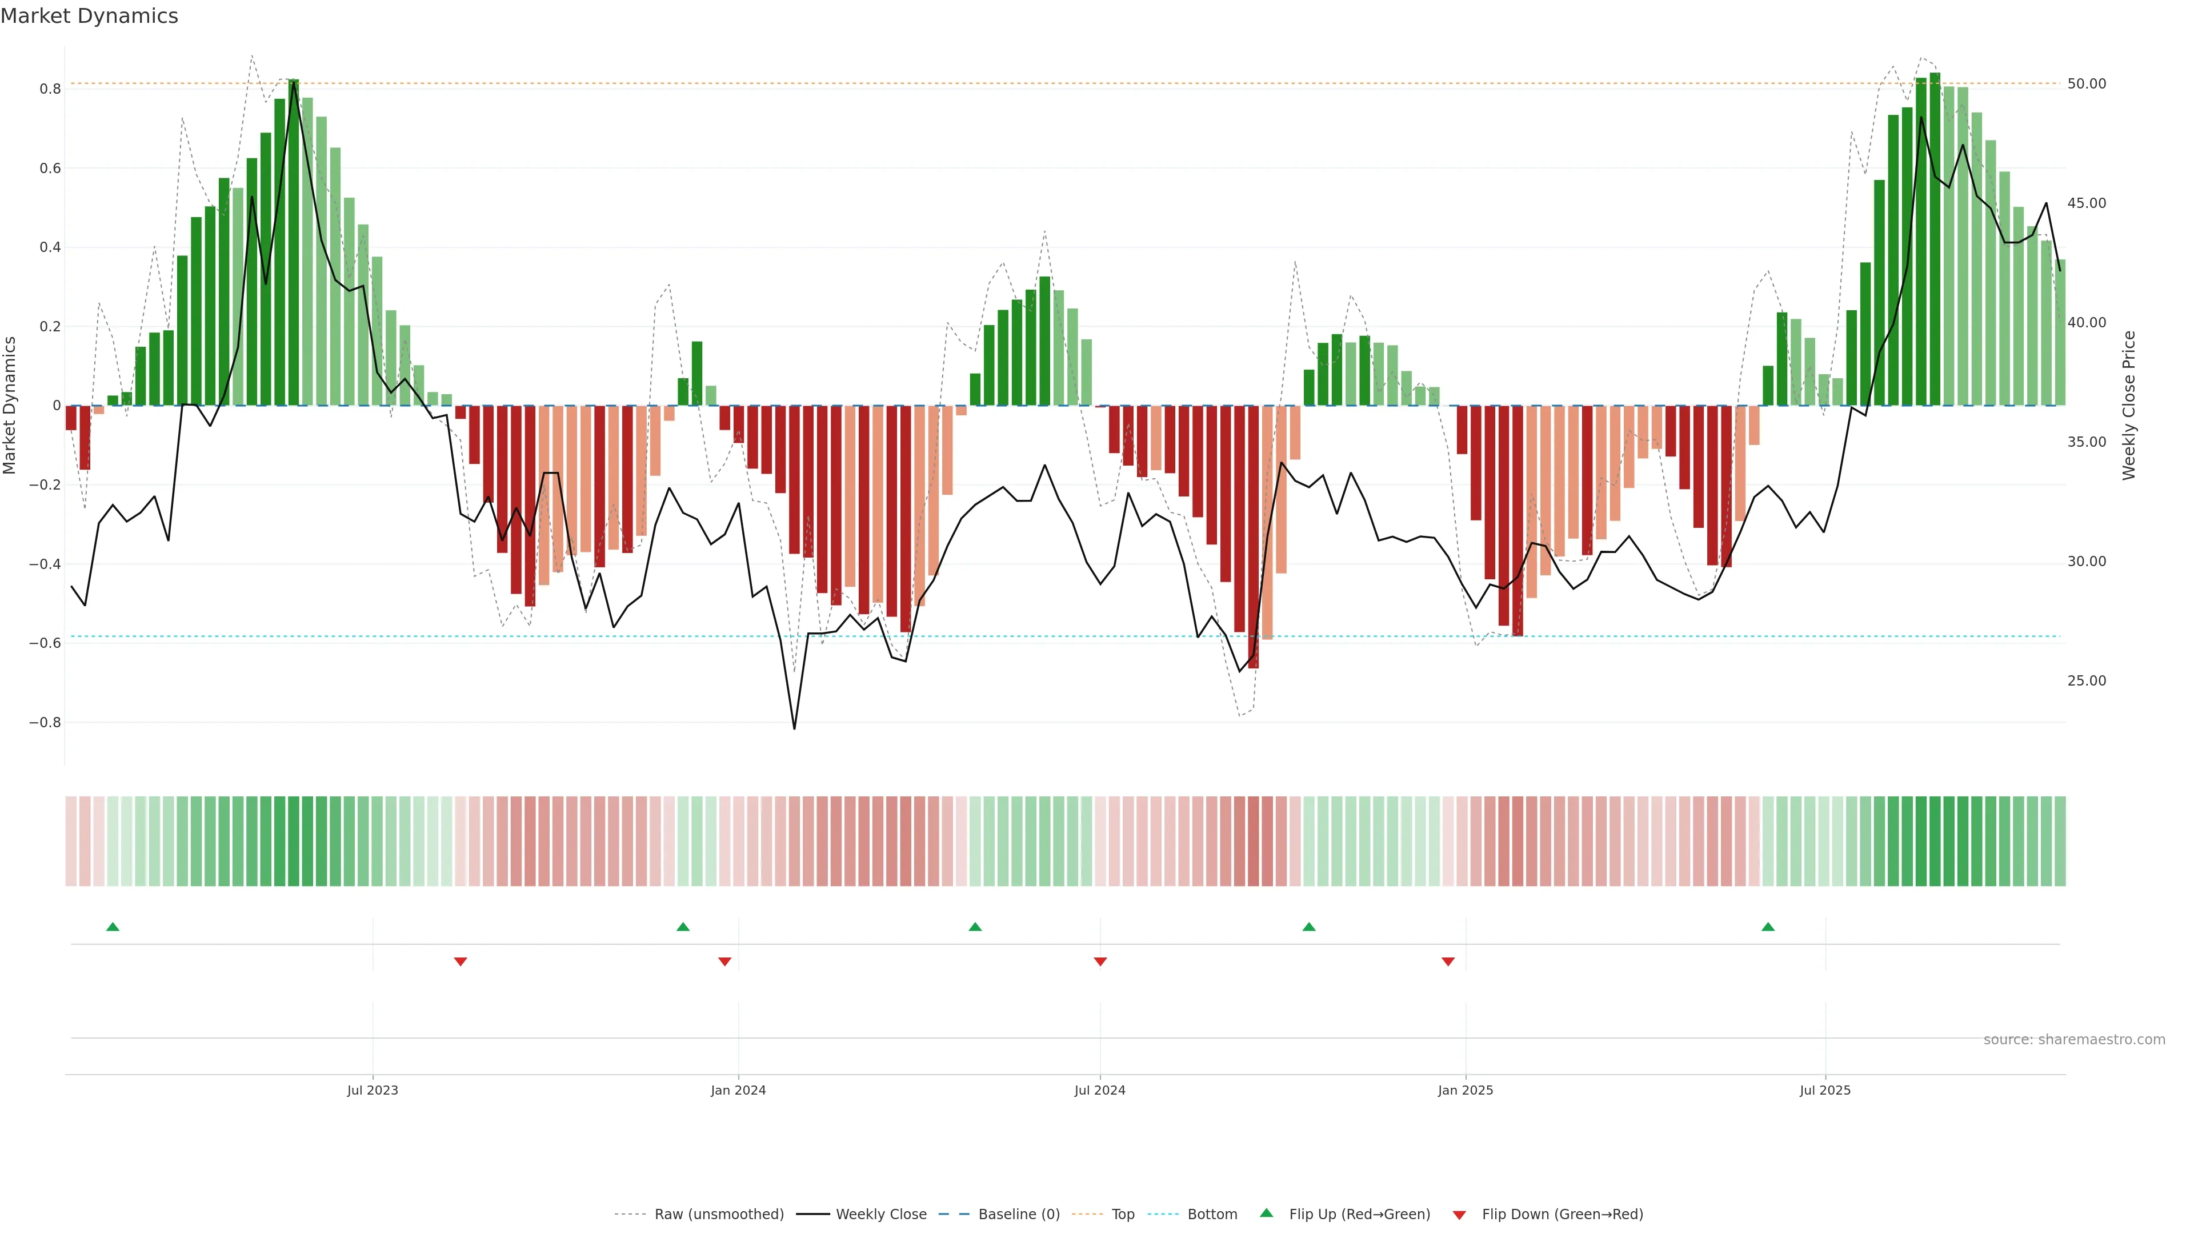This screenshot has width=2194, height=1234.
Task: Click the source: sharemaestro.com text
Action: tap(2074, 1040)
